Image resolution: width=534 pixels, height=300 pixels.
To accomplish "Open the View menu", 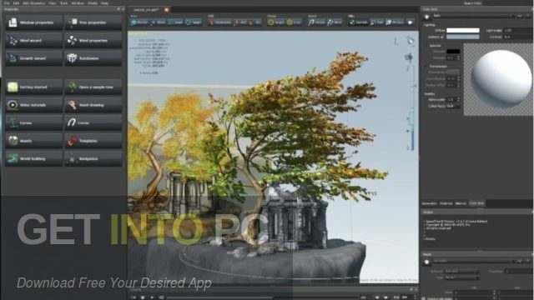I will point(52,3).
